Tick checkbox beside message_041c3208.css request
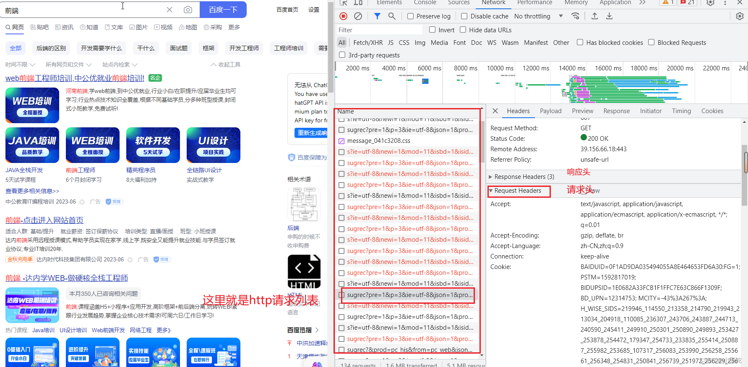The height and width of the screenshot is (367, 748). coord(341,141)
